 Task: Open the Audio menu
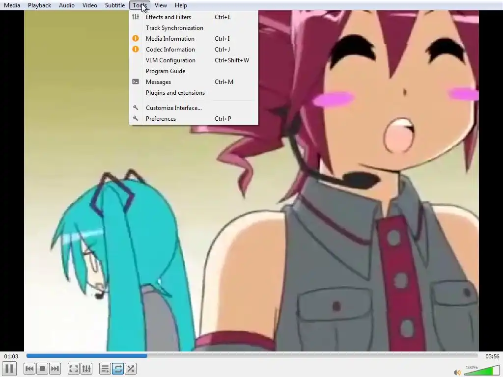pyautogui.click(x=67, y=5)
